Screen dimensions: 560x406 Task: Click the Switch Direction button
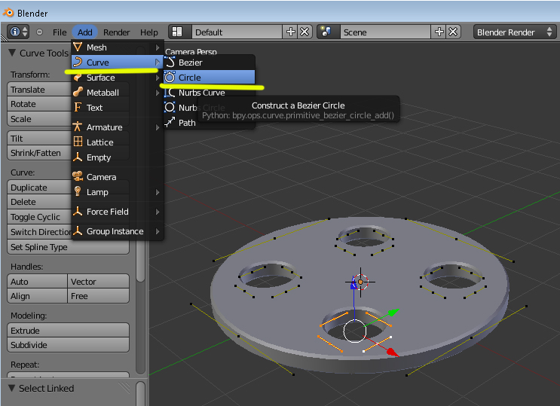39,232
